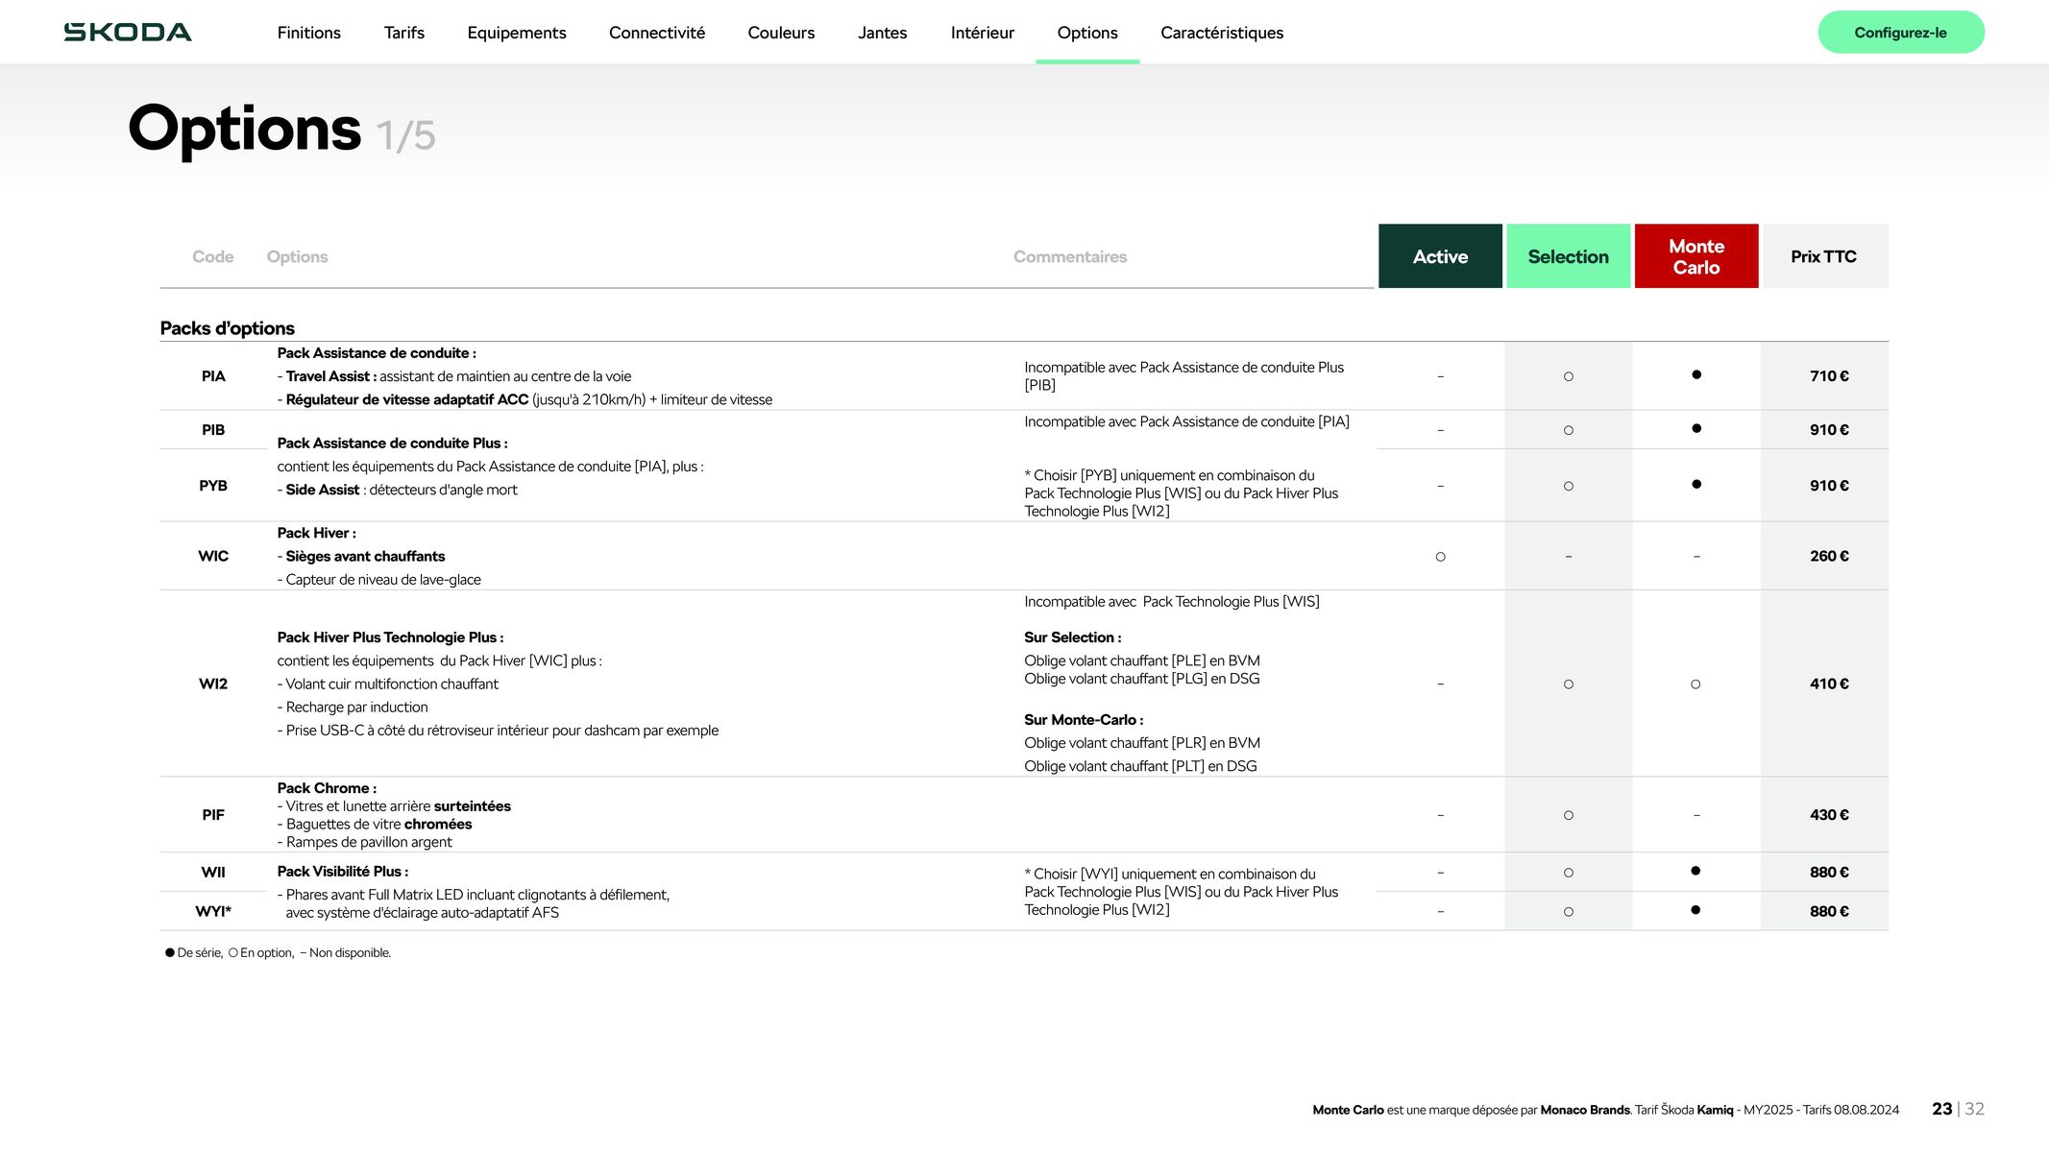
Task: Select the WIC Pack Hiver checkbox
Action: (1440, 556)
